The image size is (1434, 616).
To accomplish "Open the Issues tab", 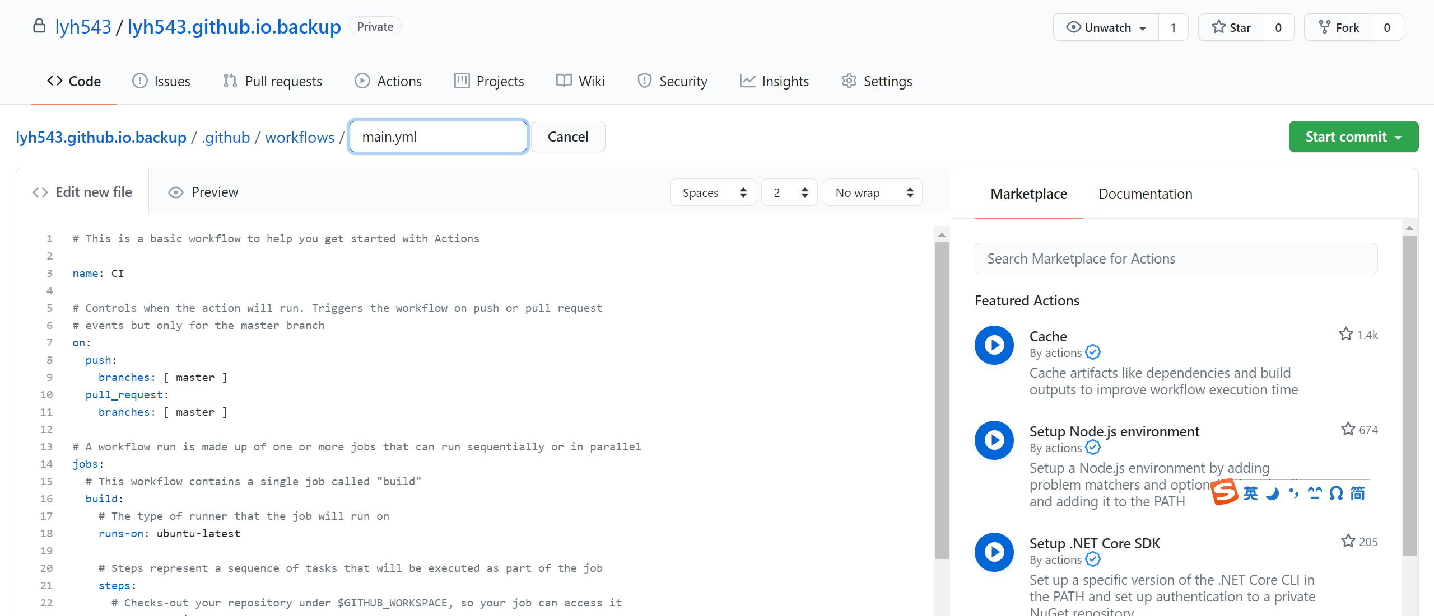I will click(161, 81).
